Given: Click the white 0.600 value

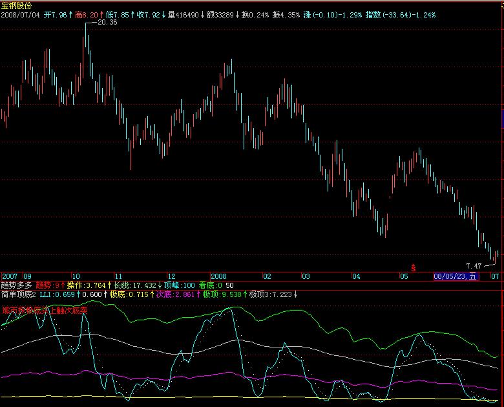Looking at the screenshot, I should (92, 294).
